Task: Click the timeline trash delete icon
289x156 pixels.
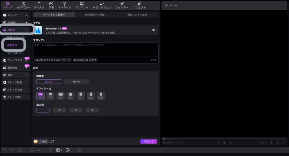Action: pyautogui.click(x=20, y=150)
